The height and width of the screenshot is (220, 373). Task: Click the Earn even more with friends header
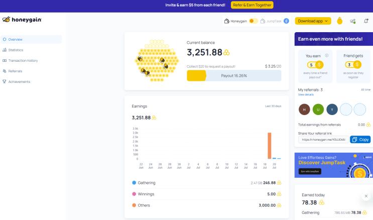pyautogui.click(x=334, y=39)
